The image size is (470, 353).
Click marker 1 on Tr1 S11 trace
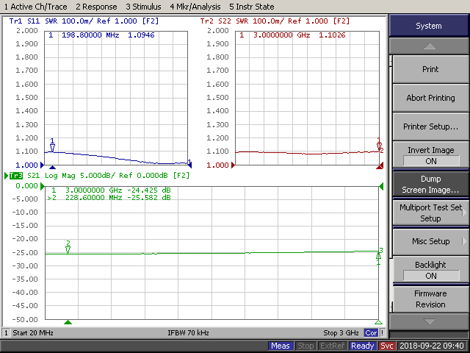pyautogui.click(x=52, y=145)
